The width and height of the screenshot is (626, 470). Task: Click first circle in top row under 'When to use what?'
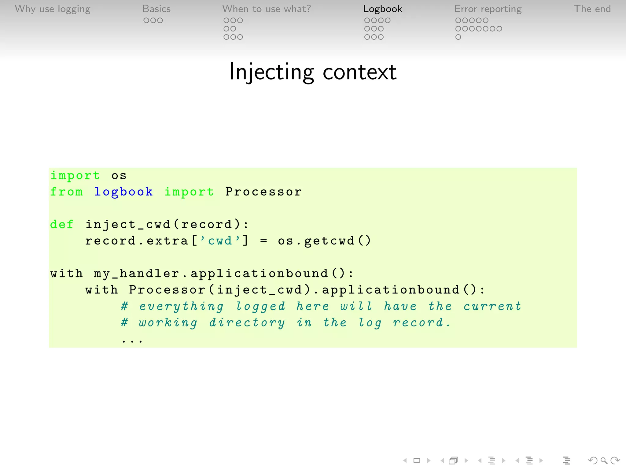(226, 21)
